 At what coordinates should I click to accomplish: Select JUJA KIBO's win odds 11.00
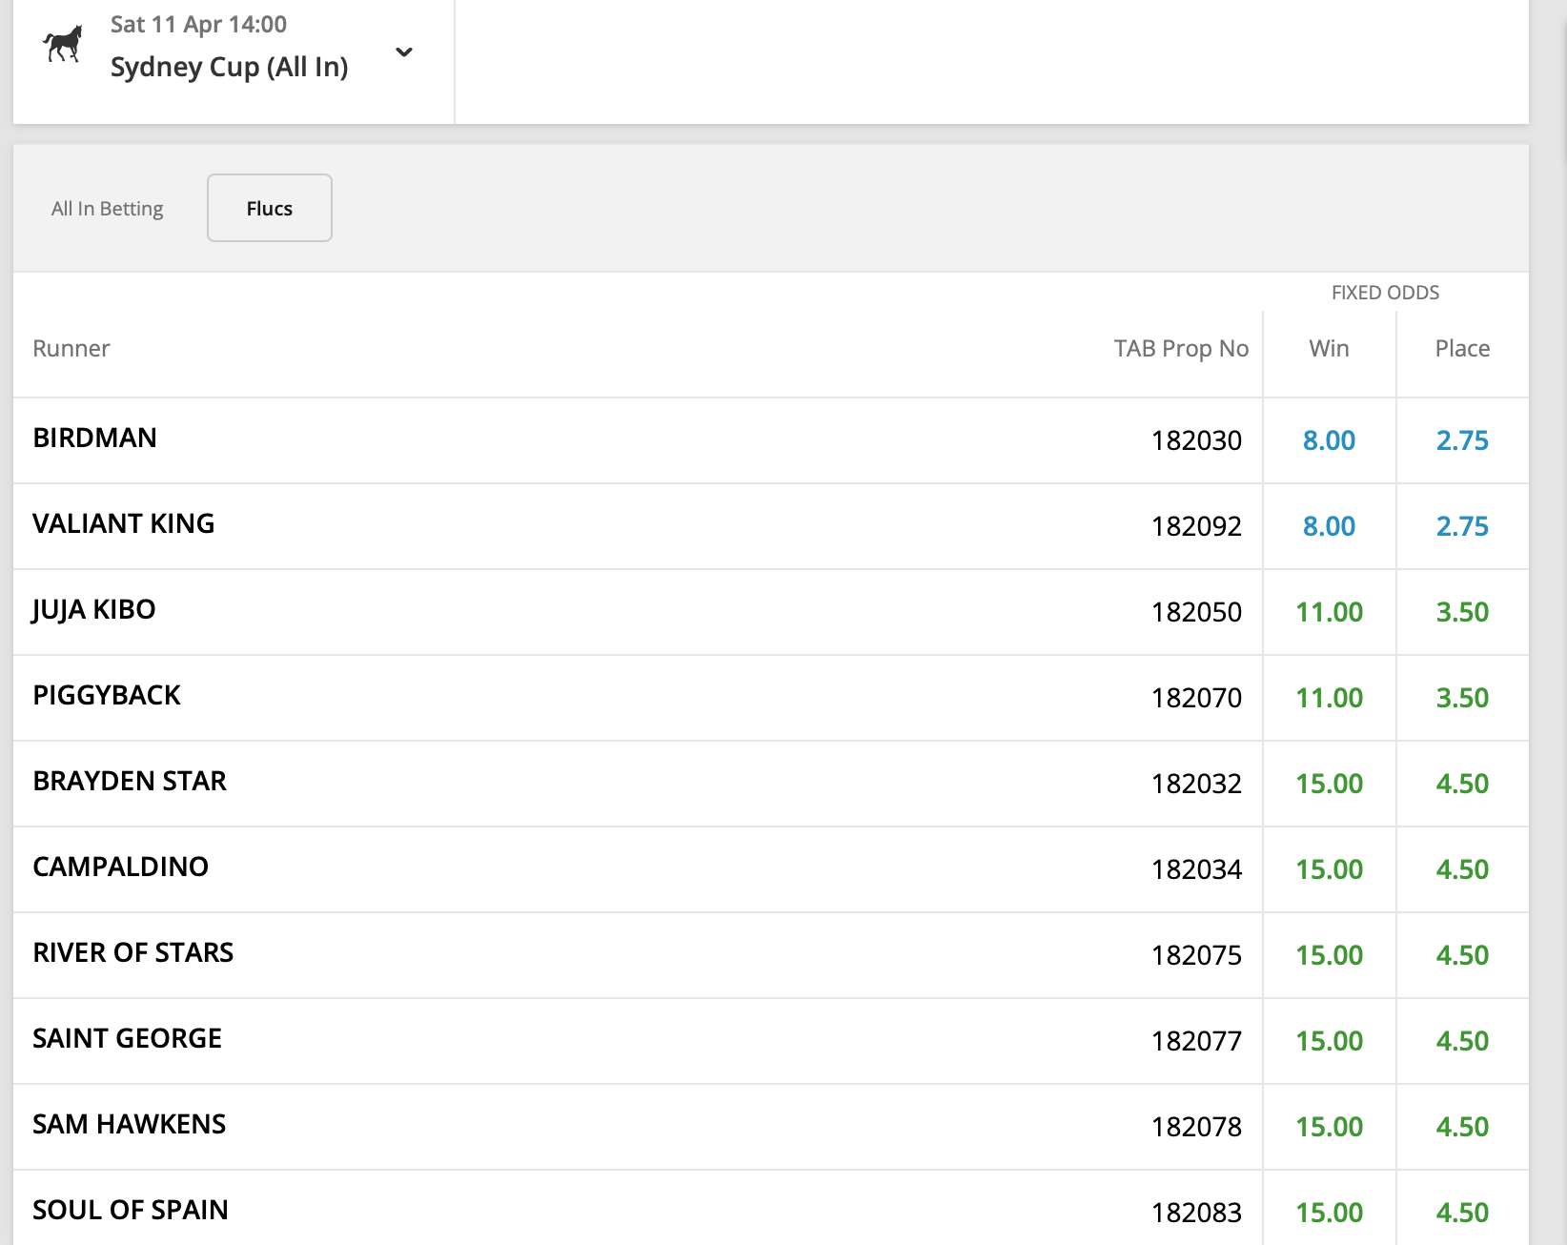1330,612
